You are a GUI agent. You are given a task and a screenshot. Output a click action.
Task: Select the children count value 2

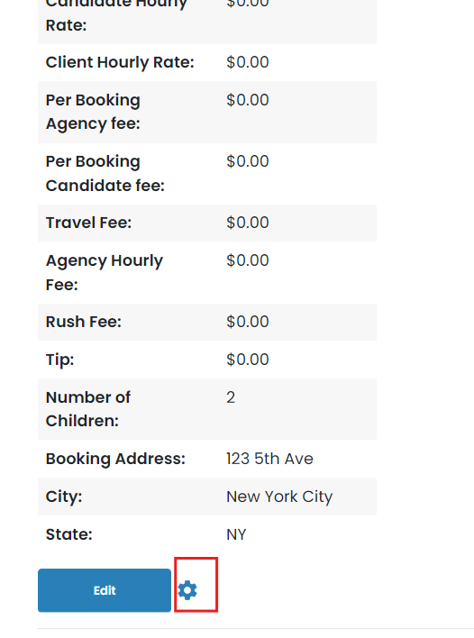[231, 397]
